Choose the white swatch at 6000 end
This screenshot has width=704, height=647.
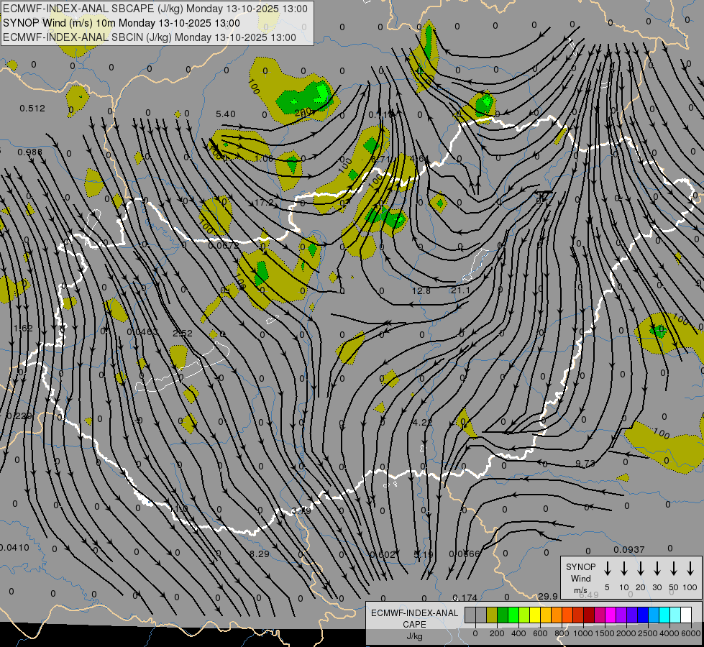tap(685, 615)
